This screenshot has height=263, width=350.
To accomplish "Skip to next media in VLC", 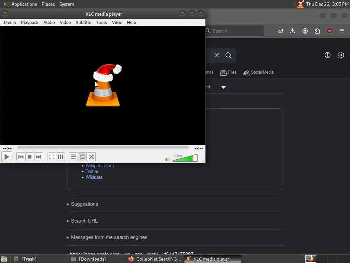I will point(38,157).
